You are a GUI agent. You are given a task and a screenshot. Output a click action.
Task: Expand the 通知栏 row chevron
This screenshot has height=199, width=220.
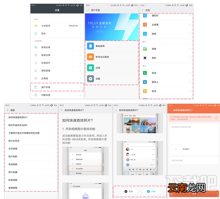(189, 15)
